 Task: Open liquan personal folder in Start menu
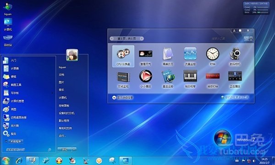(x=62, y=67)
